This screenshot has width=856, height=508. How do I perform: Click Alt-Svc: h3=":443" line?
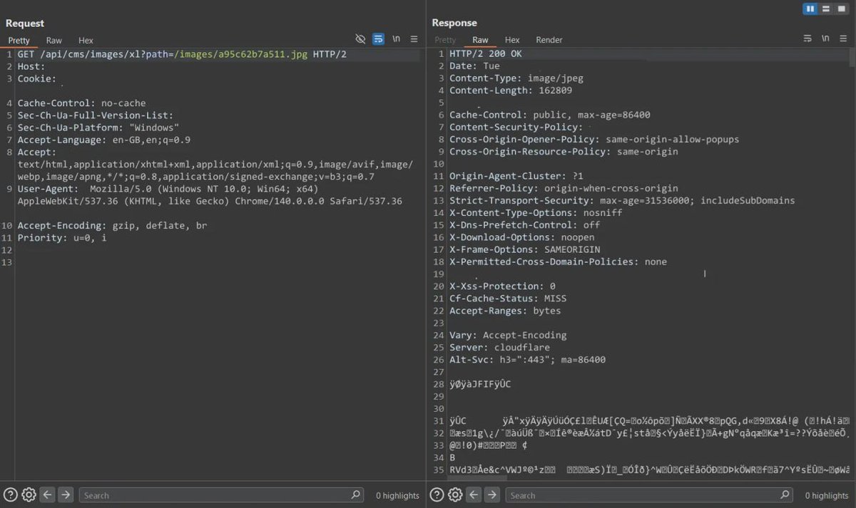[x=527, y=359]
